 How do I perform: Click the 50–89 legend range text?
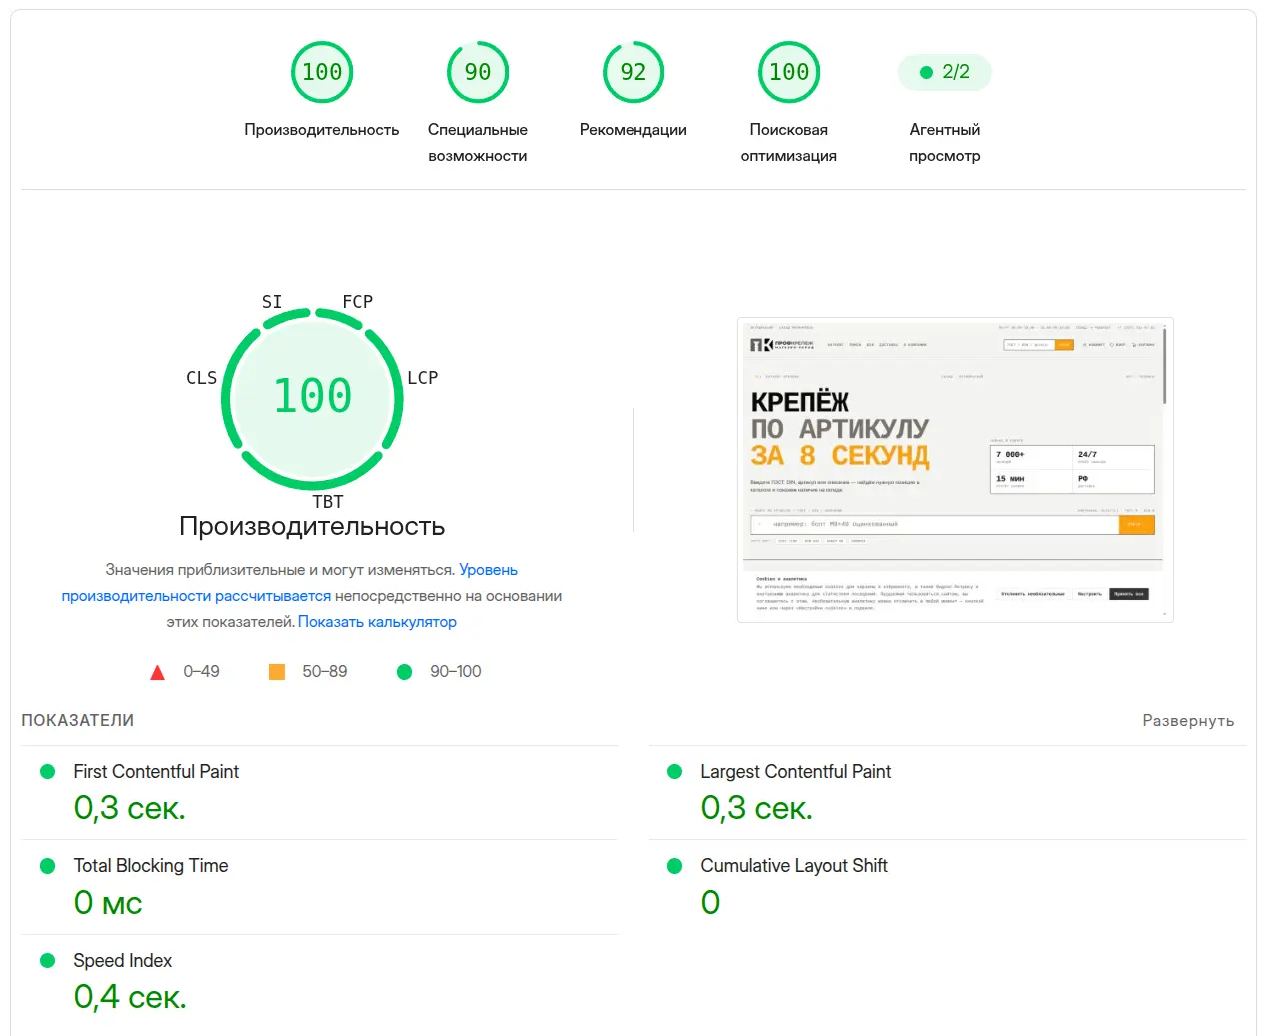[x=325, y=672]
